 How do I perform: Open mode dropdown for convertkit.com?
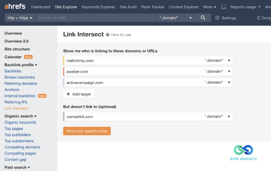click(217, 117)
